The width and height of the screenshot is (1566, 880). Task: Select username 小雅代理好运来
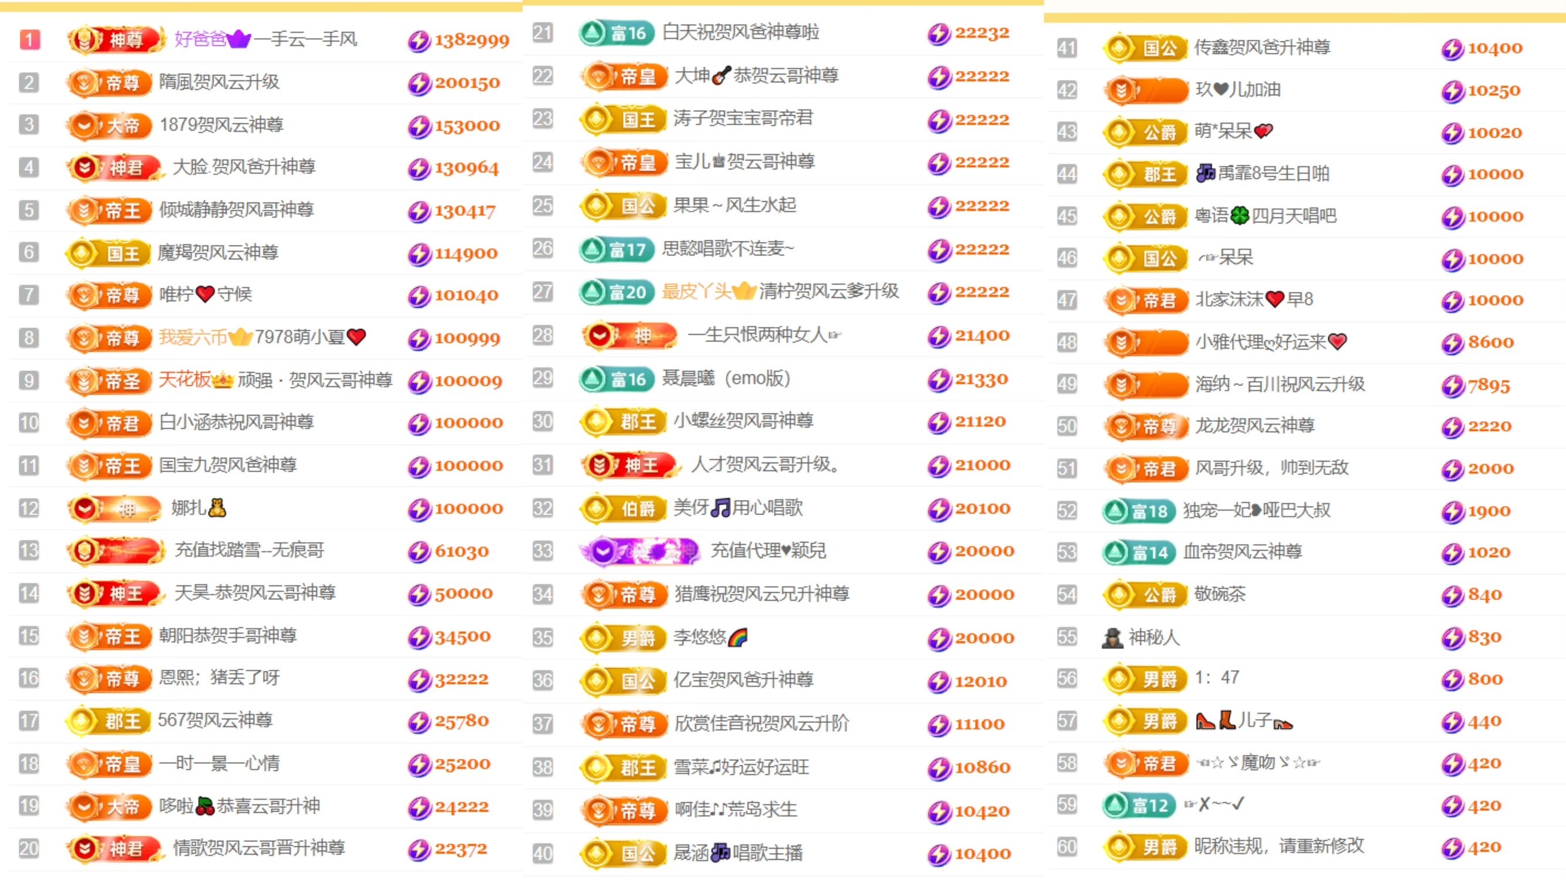click(1272, 342)
